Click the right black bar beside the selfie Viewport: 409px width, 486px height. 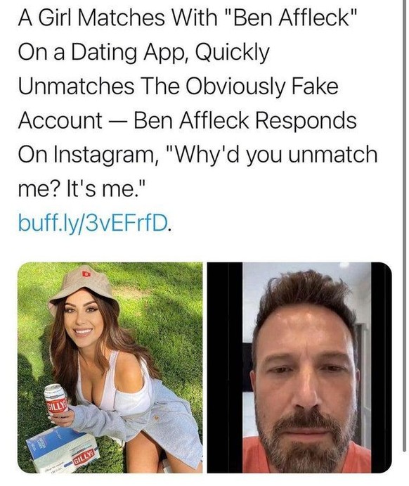(x=382, y=368)
